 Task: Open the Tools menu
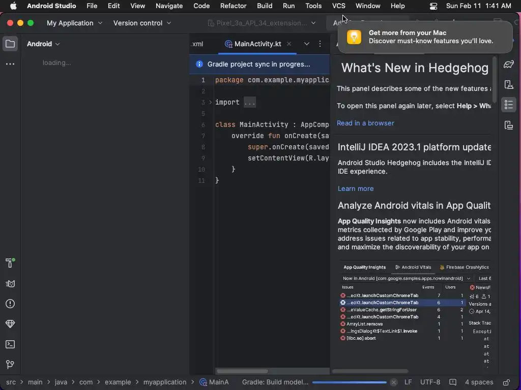click(x=313, y=6)
